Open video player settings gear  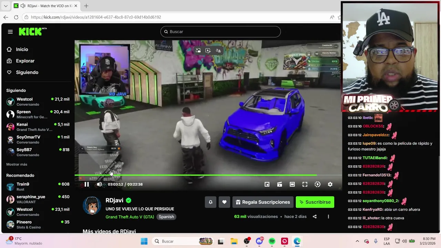pyautogui.click(x=330, y=184)
